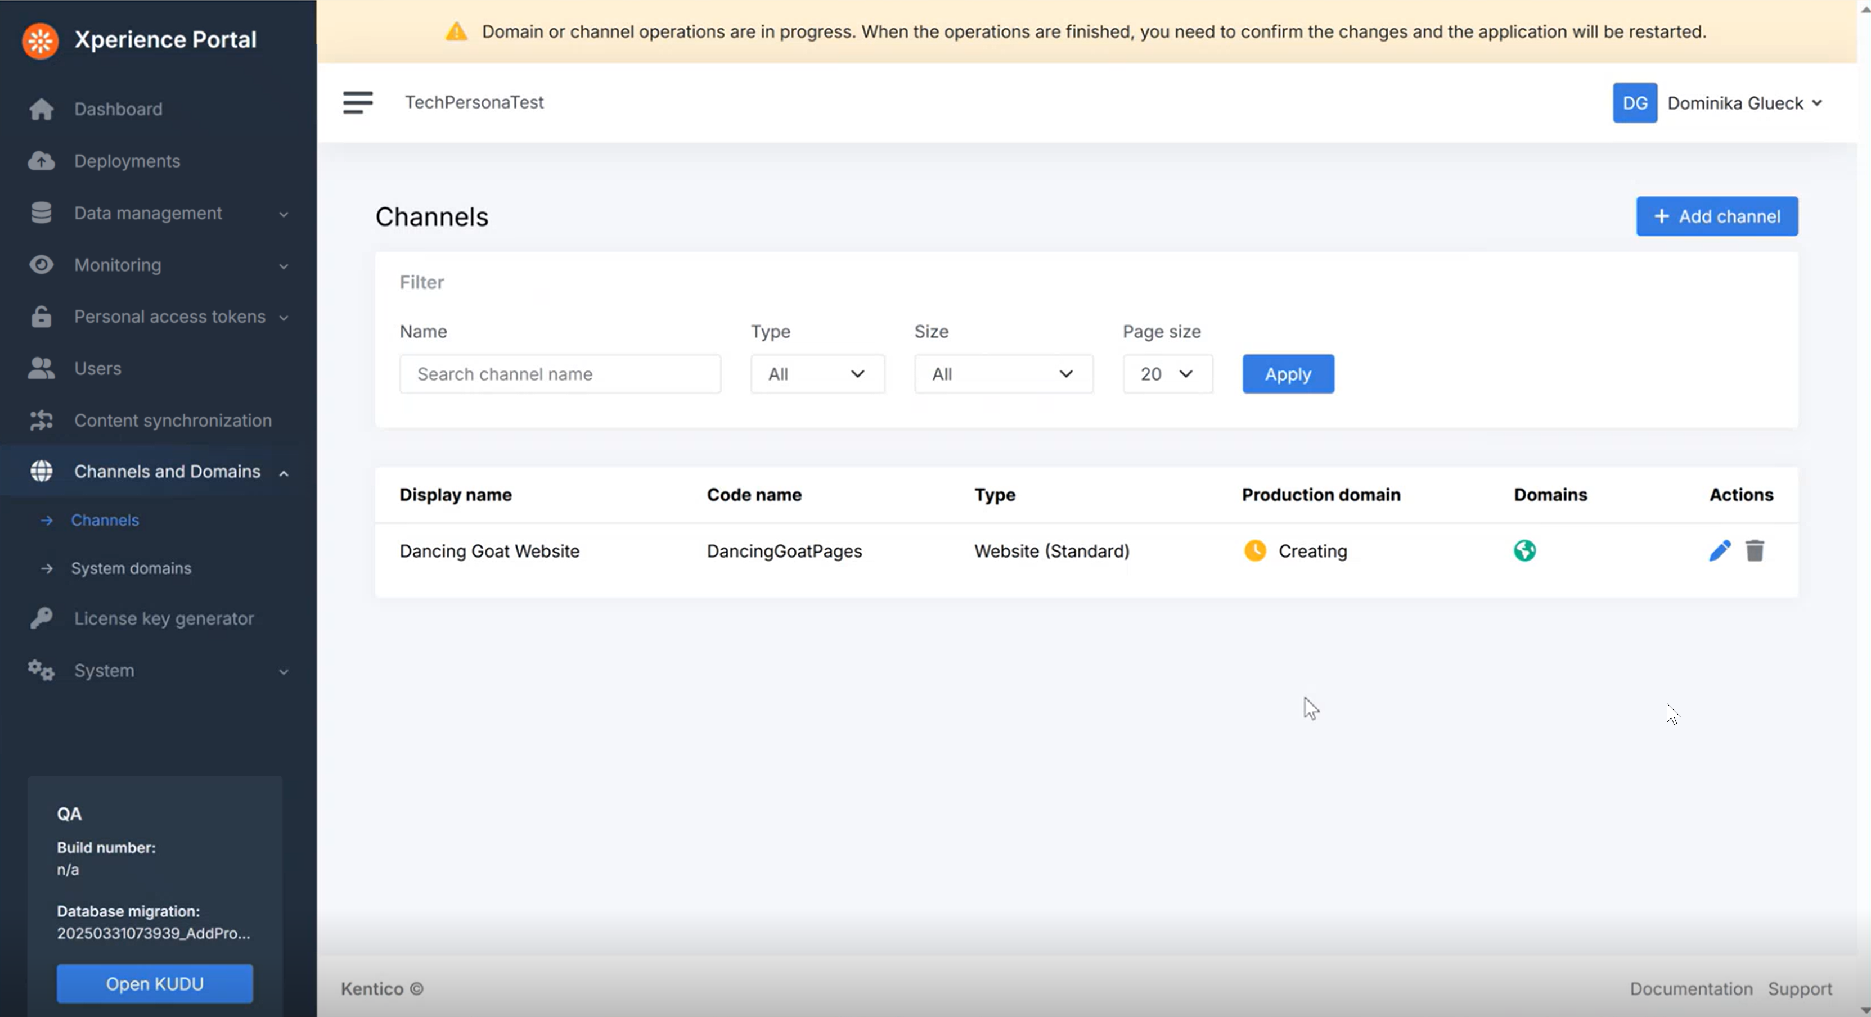
Task: Change Page size dropdown from 20
Action: click(1167, 374)
